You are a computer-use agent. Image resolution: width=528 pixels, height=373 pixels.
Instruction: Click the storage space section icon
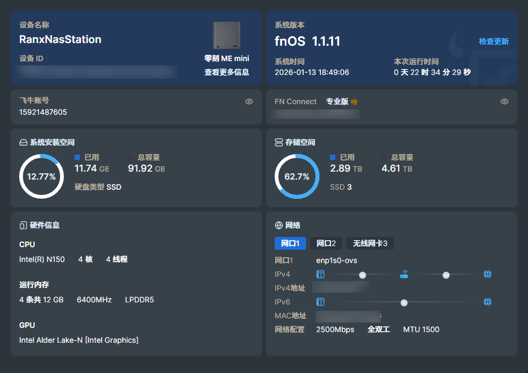pos(278,142)
